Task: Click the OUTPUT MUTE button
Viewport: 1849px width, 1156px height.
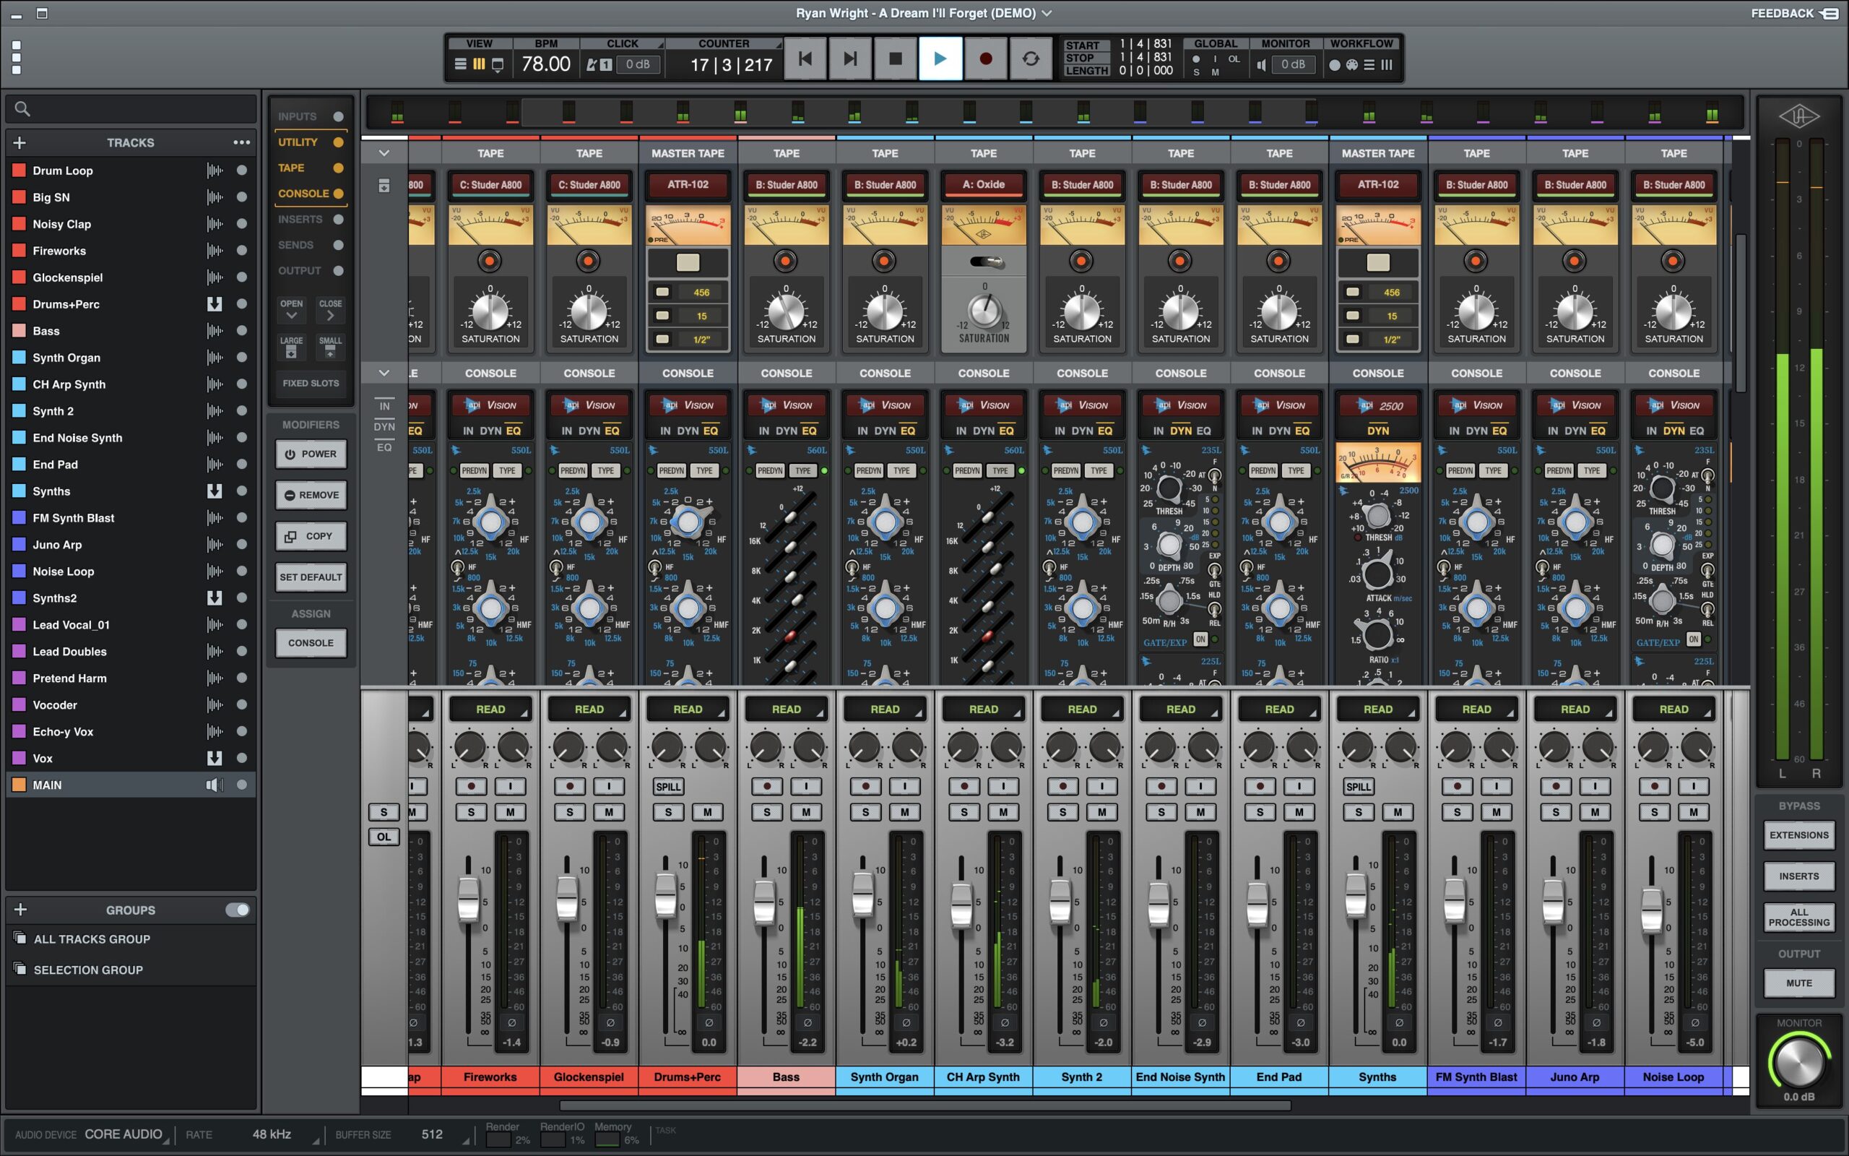Action: tap(1798, 983)
